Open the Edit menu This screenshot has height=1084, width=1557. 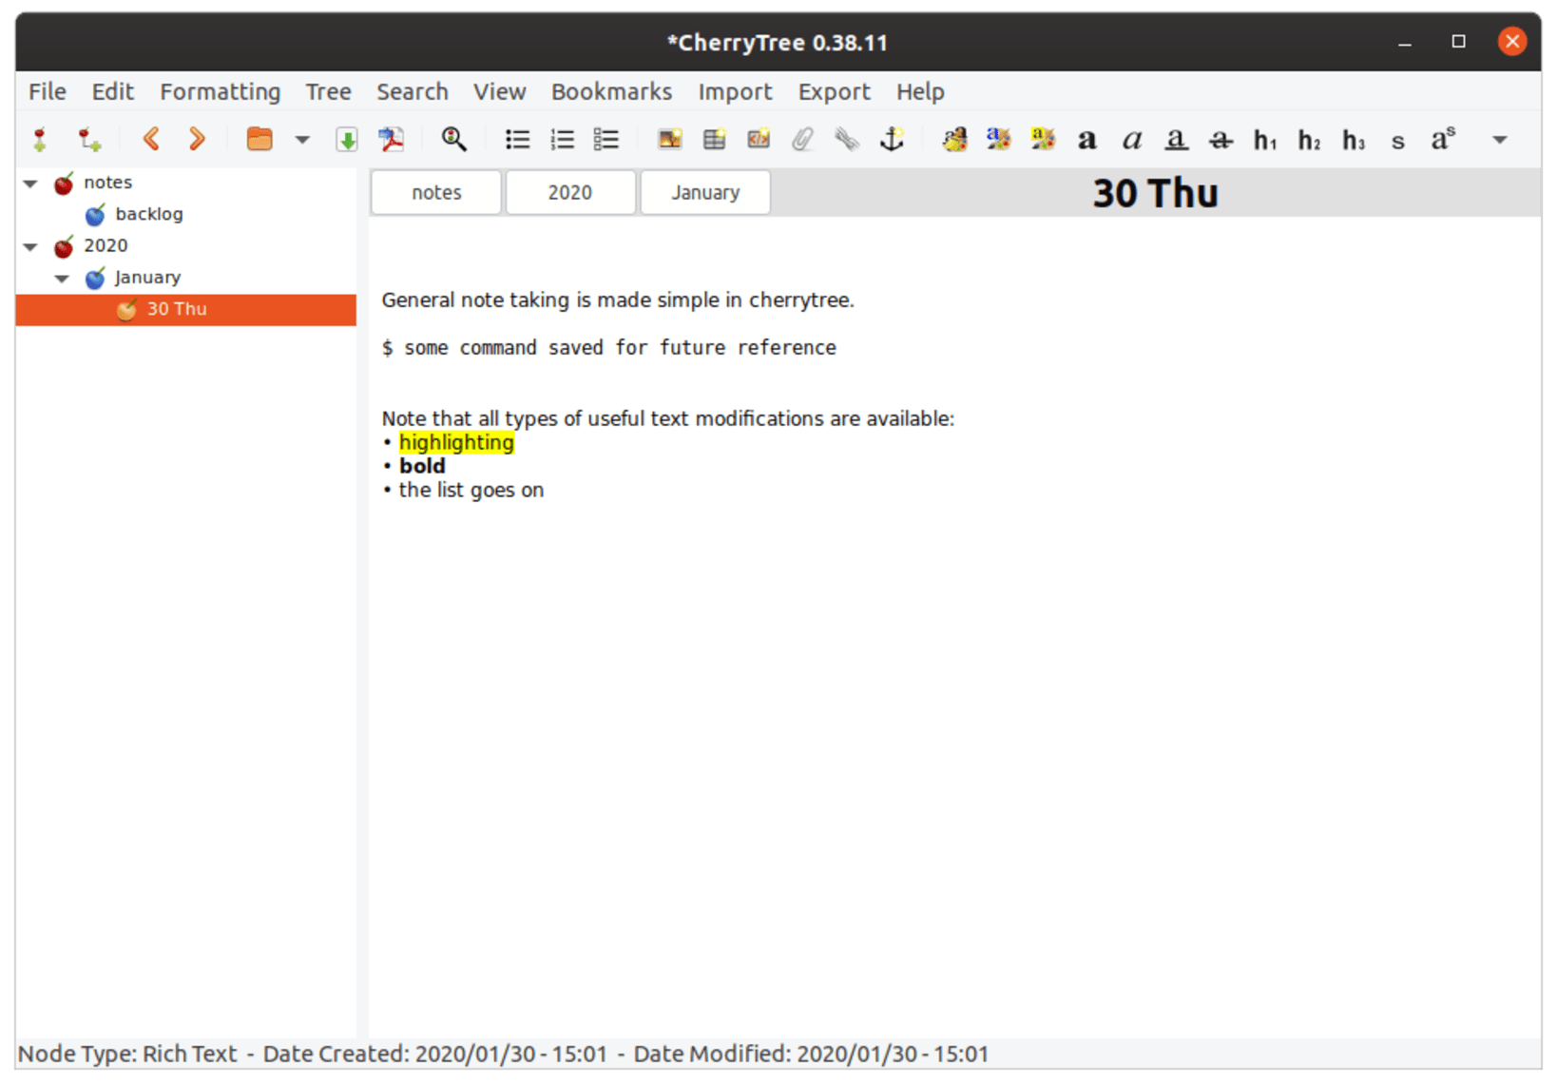(x=112, y=91)
